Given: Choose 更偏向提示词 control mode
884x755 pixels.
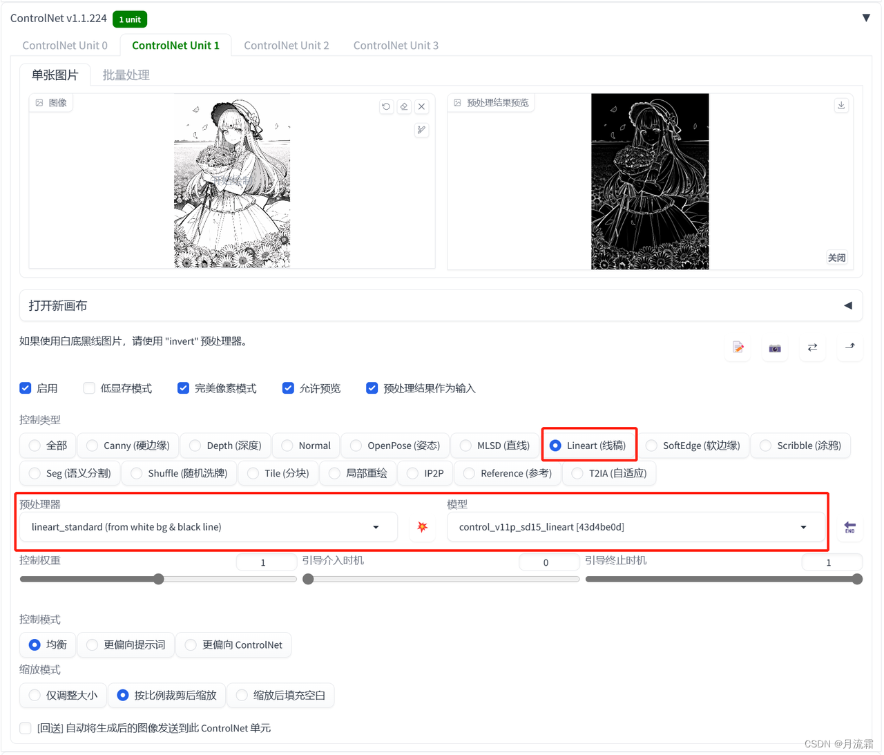Looking at the screenshot, I should pyautogui.click(x=126, y=644).
